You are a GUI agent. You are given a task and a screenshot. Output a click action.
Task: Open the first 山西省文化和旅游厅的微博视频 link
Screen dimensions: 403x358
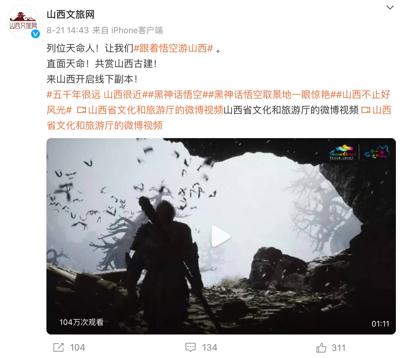click(x=156, y=110)
